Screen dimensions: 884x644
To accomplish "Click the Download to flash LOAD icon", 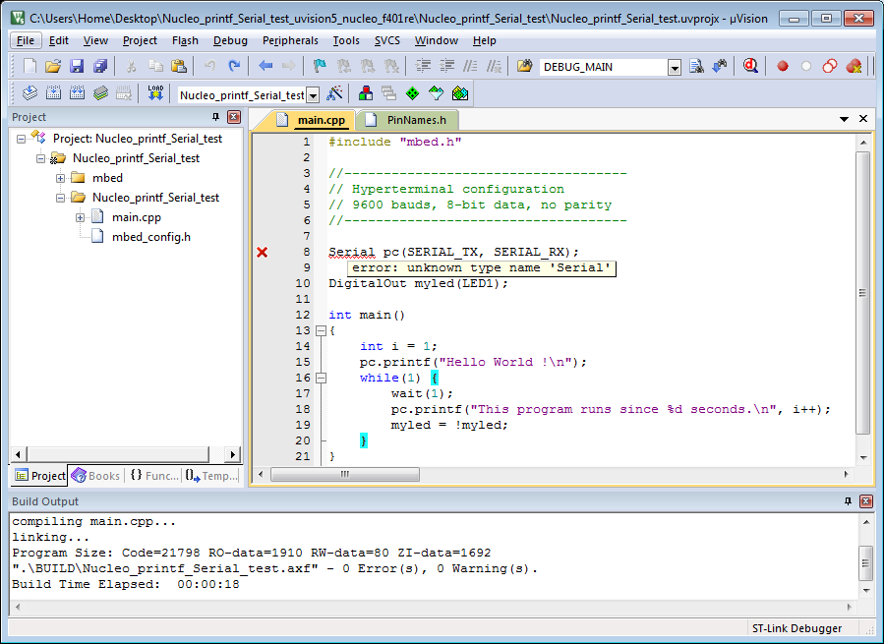I will [x=155, y=93].
